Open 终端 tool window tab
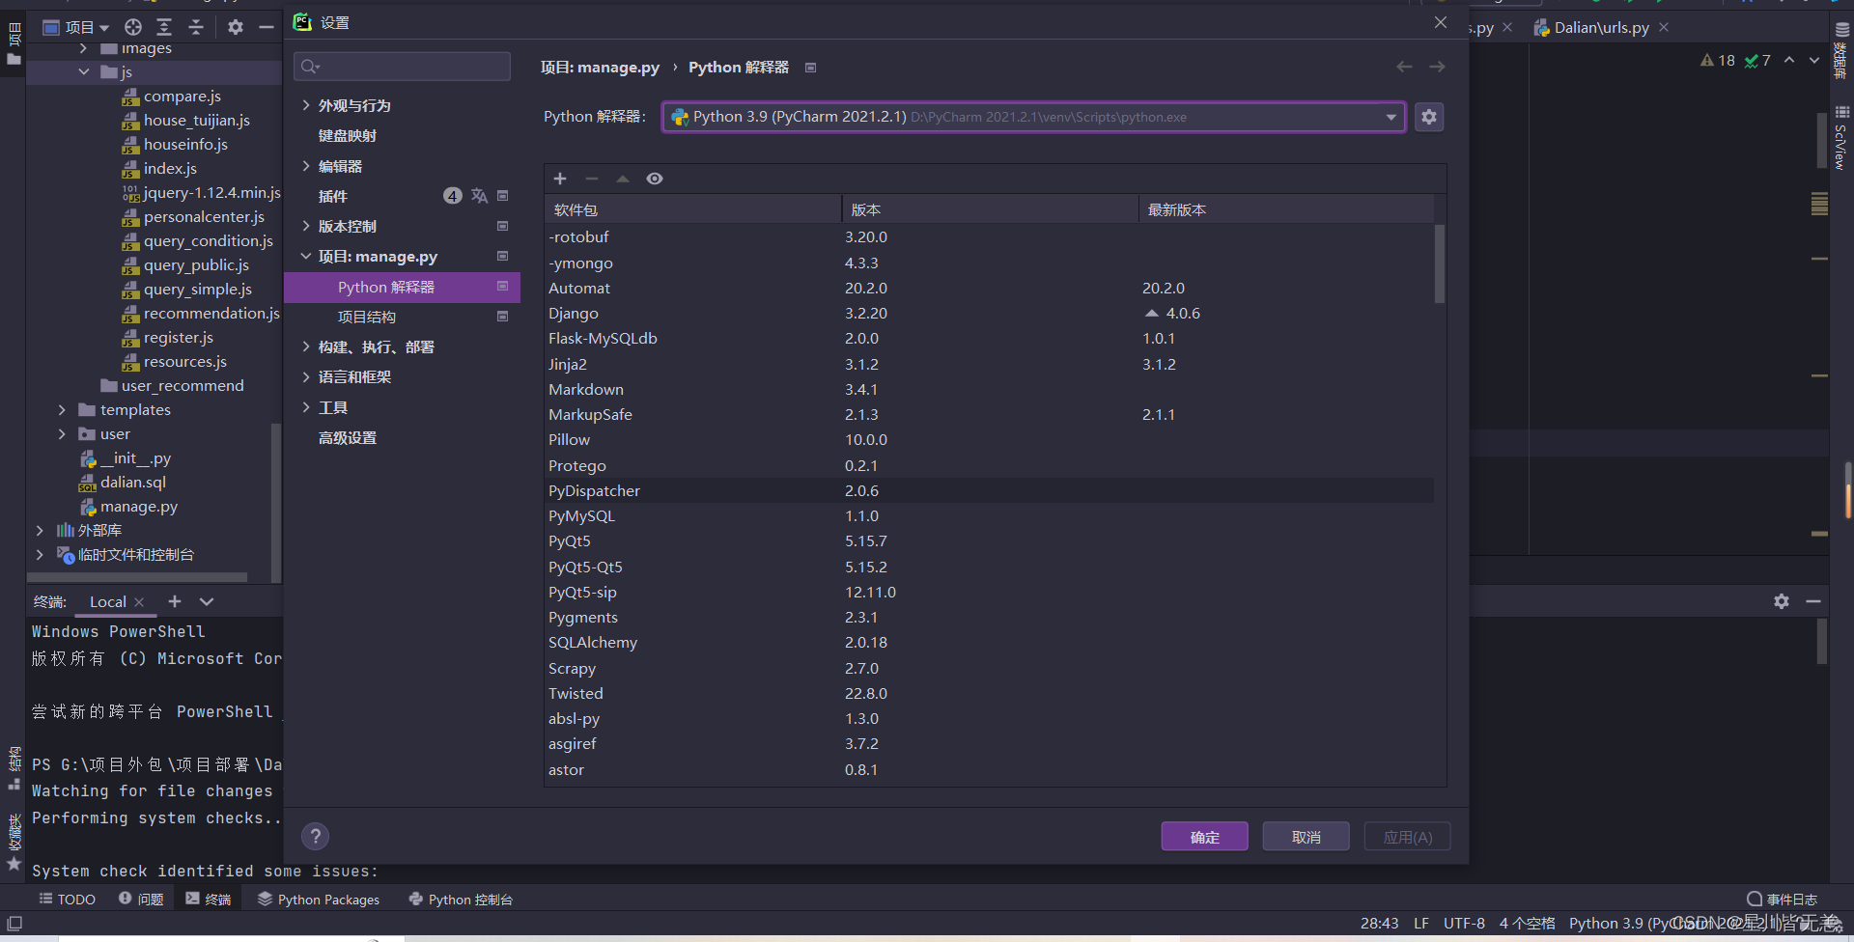1854x942 pixels. point(209,899)
